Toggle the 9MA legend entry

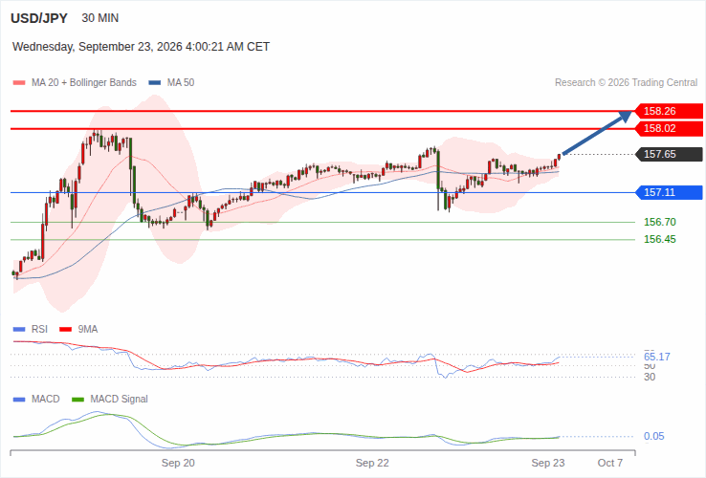pos(78,330)
